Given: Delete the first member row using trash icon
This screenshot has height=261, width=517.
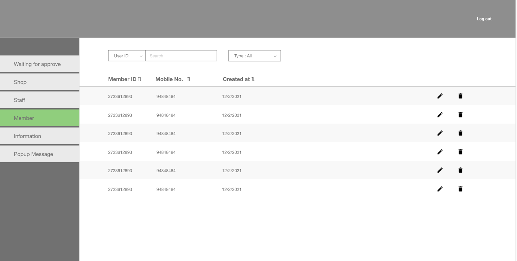Looking at the screenshot, I should [460, 96].
